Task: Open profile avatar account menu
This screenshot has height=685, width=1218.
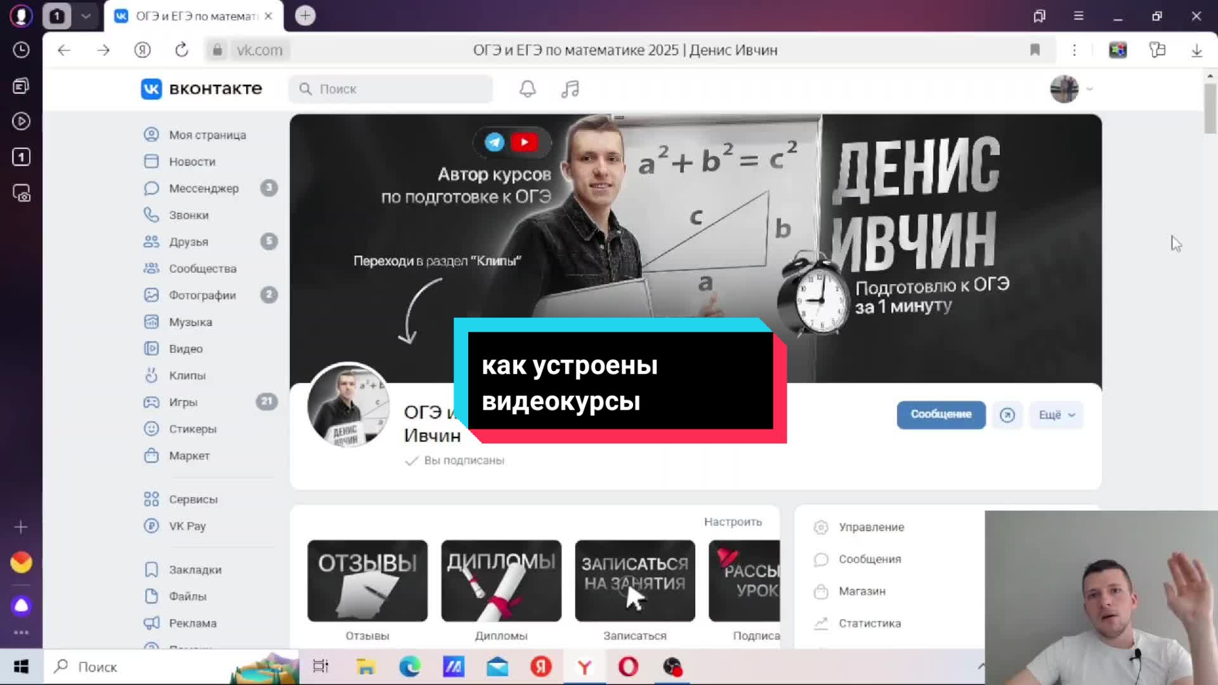Action: [1071, 89]
